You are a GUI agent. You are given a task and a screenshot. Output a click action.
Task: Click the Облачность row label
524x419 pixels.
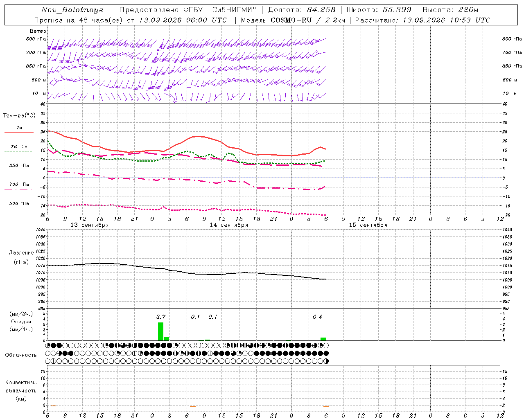tap(21, 355)
